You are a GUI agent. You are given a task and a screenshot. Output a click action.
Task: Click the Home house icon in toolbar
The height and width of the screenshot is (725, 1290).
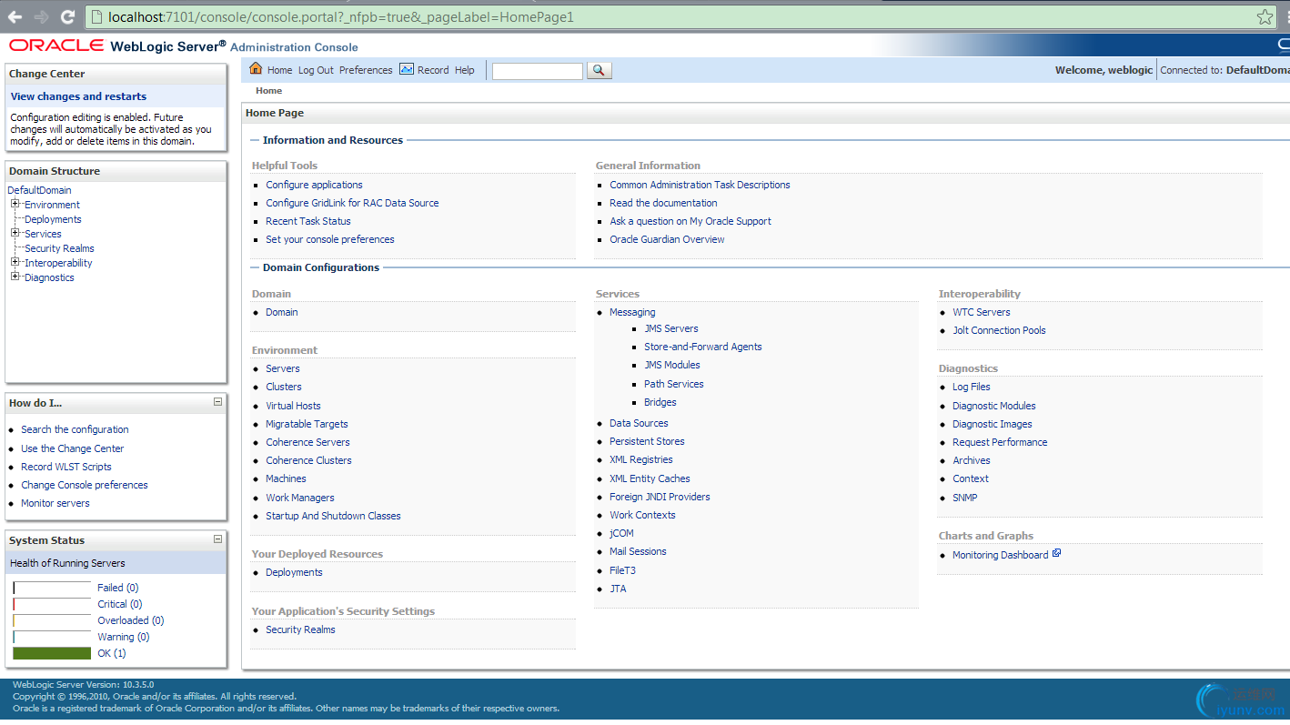point(256,69)
